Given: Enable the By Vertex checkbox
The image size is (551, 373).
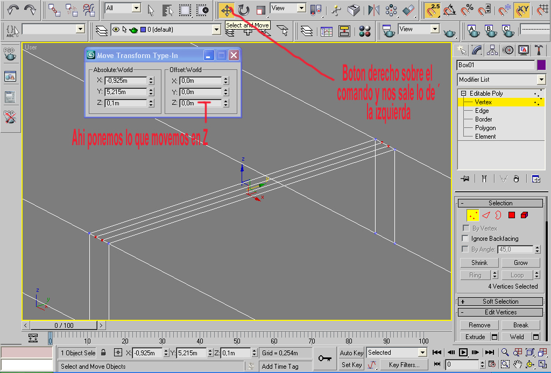Looking at the screenshot, I should [x=466, y=228].
